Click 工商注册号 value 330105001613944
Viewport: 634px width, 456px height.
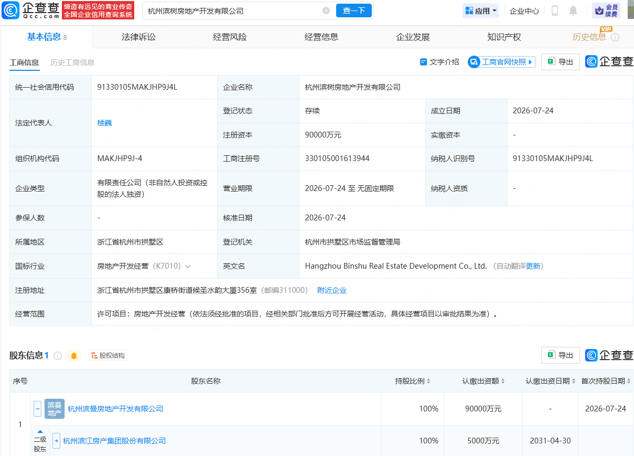[x=337, y=158]
